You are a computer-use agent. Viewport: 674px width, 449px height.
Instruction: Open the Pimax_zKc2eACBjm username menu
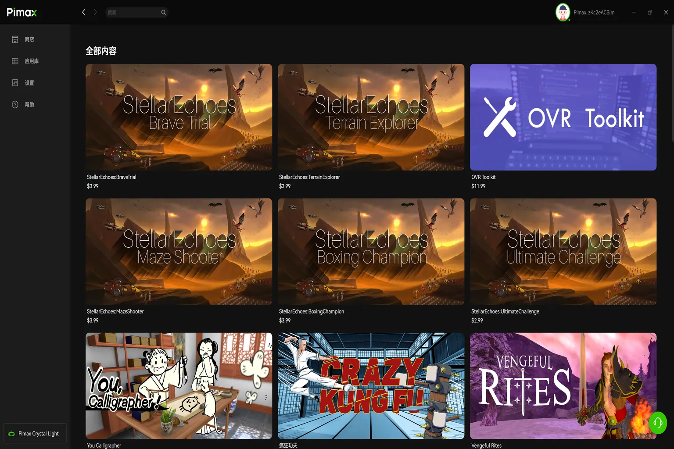[594, 12]
